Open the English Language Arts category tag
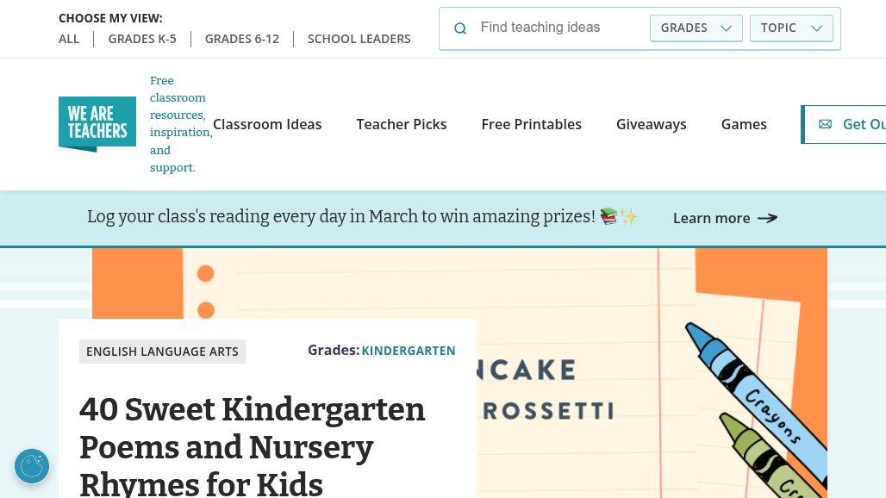The width and height of the screenshot is (886, 498). pos(162,352)
